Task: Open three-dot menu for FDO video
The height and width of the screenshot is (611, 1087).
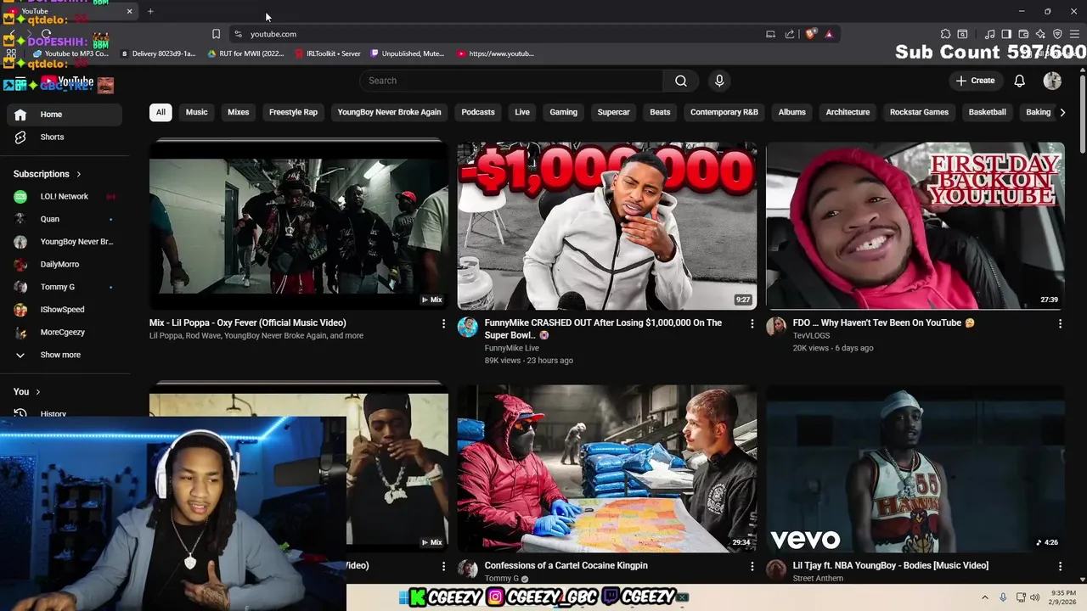Action: tap(1060, 323)
